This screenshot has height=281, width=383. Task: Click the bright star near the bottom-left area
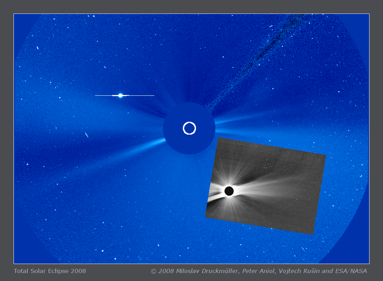point(103,250)
